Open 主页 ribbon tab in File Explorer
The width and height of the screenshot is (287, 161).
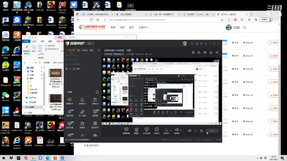click(34, 41)
